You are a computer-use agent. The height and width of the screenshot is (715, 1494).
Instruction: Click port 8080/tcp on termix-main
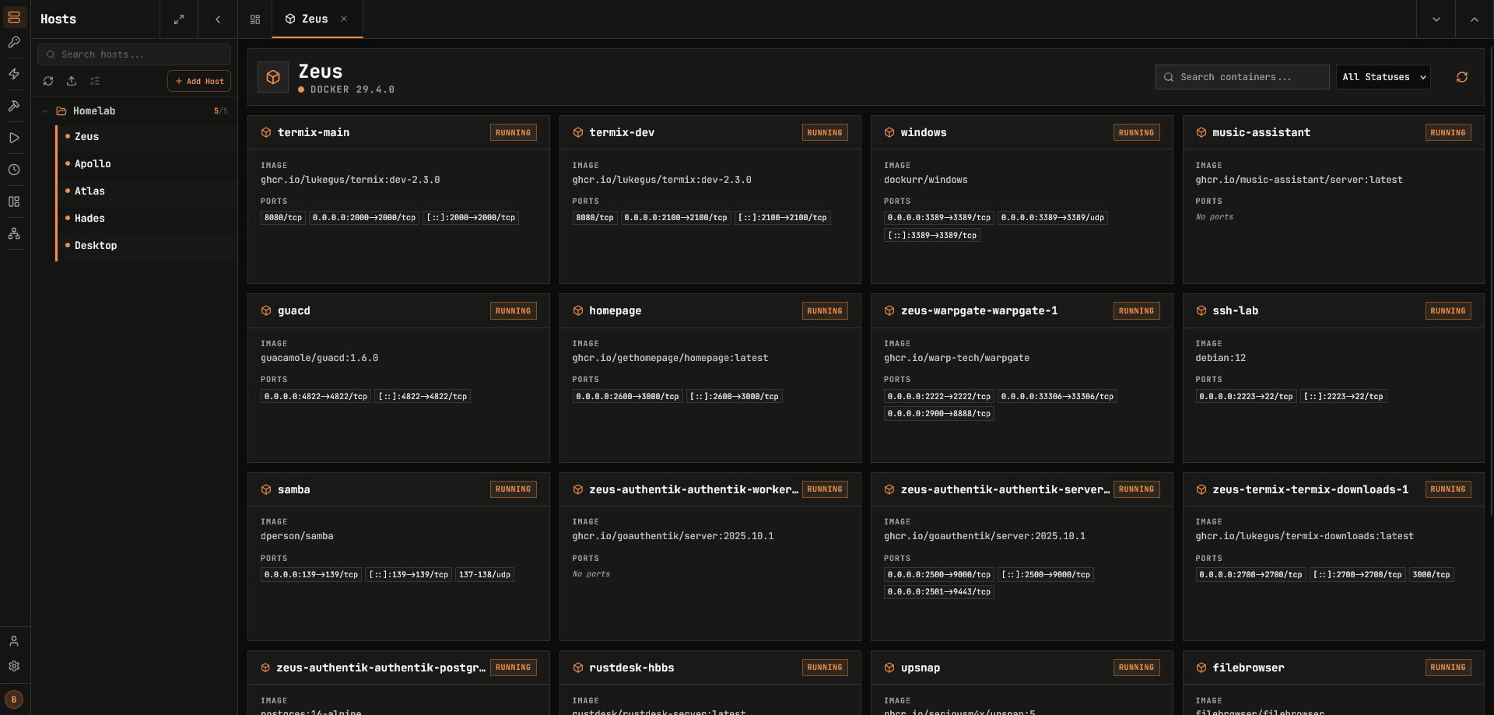283,218
